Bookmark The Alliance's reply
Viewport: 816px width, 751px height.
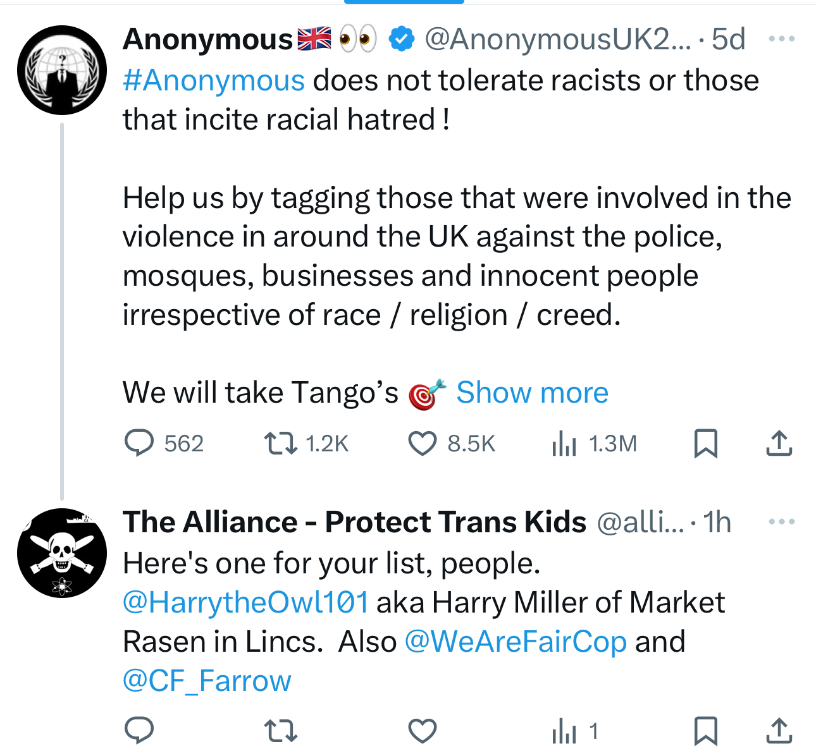click(x=705, y=731)
